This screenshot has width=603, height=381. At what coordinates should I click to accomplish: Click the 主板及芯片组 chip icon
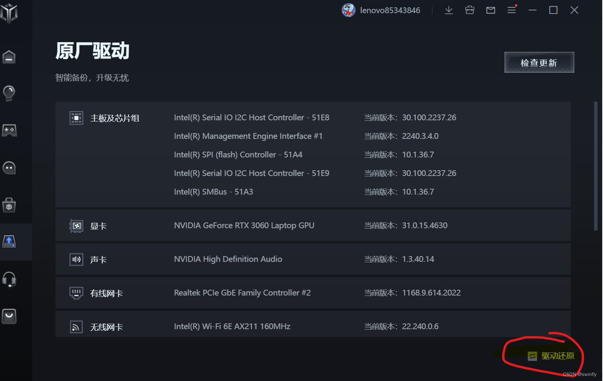76,118
